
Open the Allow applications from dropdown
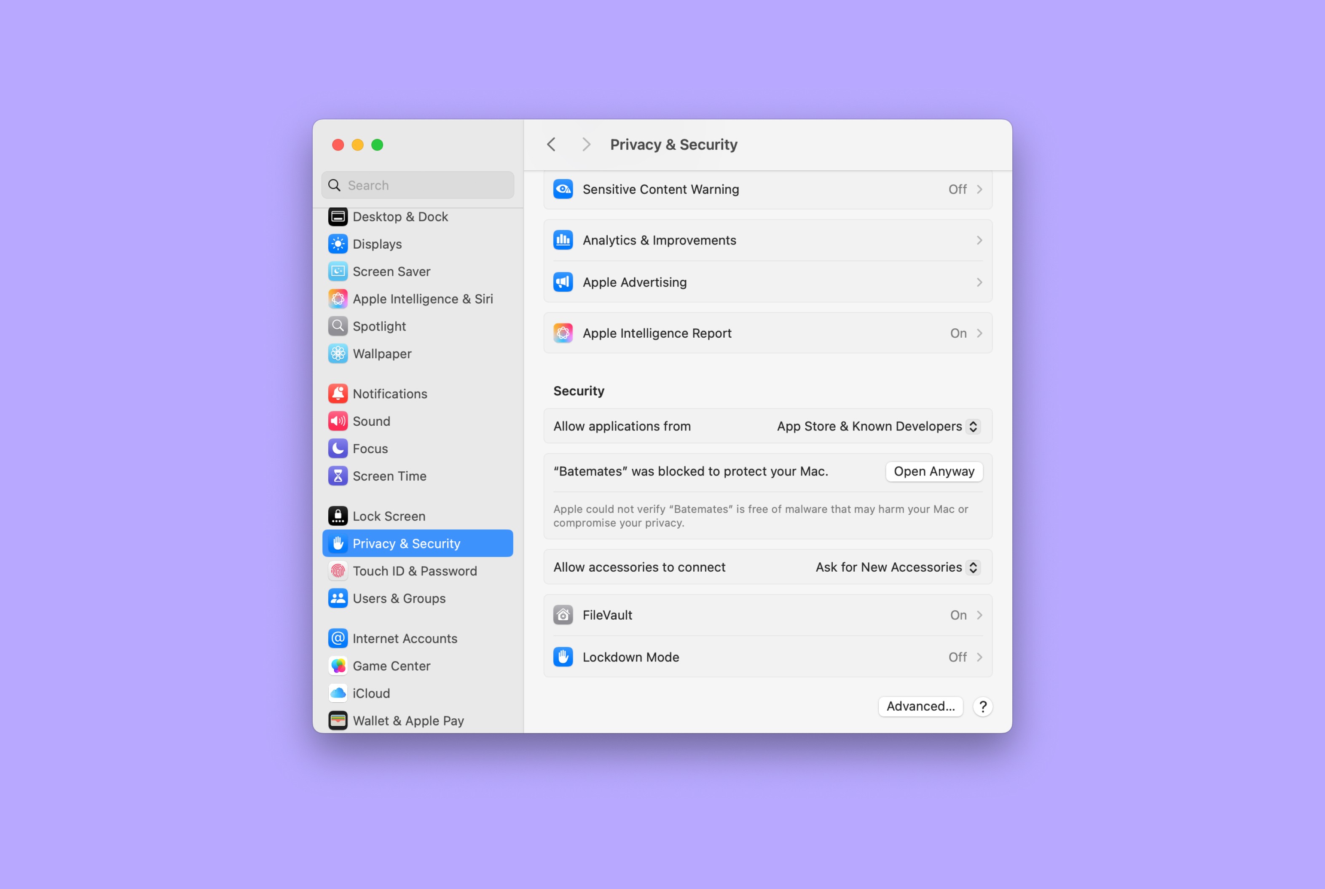[x=878, y=426]
